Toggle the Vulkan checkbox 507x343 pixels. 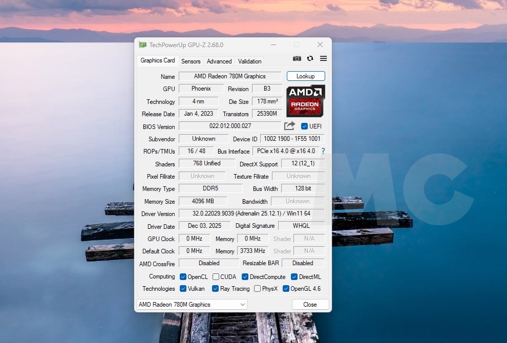pos(183,289)
